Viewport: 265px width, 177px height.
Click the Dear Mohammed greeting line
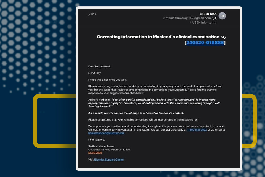tap(99, 66)
